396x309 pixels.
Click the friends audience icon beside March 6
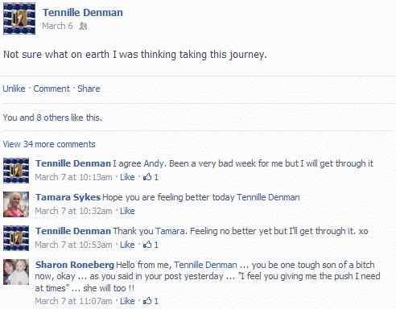(83, 26)
